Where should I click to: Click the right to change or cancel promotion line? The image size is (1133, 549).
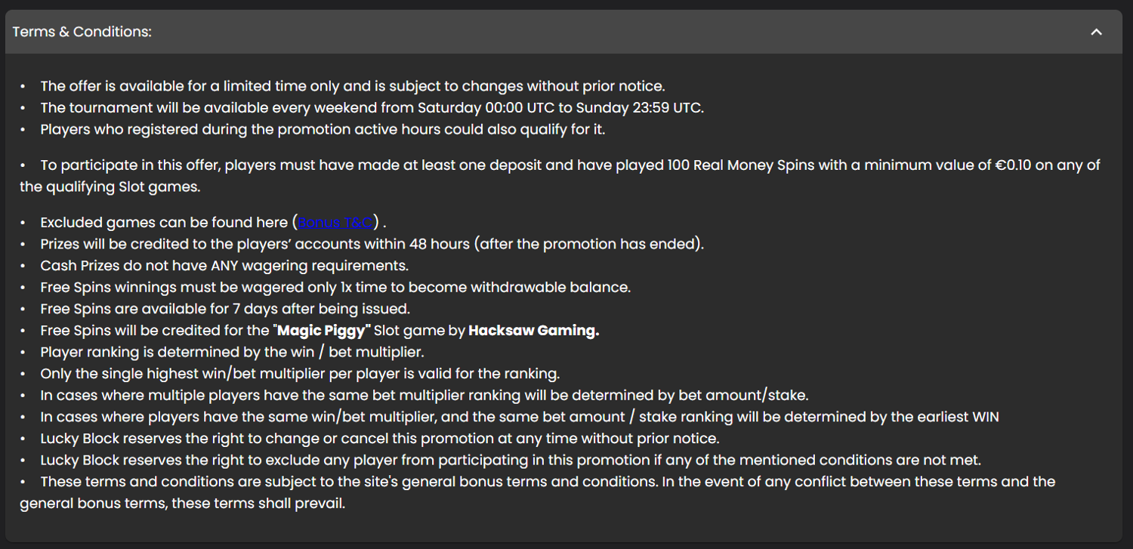coord(379,438)
